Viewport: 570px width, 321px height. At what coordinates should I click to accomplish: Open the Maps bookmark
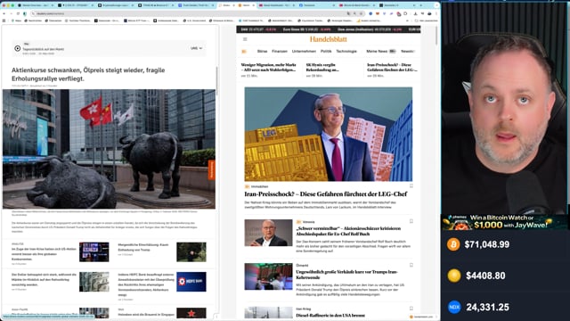coord(17,21)
